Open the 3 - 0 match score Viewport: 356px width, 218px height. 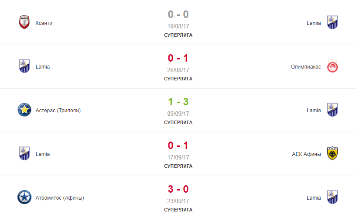pyautogui.click(x=178, y=189)
